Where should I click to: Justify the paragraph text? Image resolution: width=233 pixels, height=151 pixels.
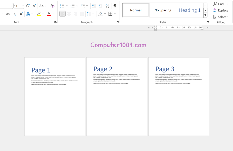82,14
